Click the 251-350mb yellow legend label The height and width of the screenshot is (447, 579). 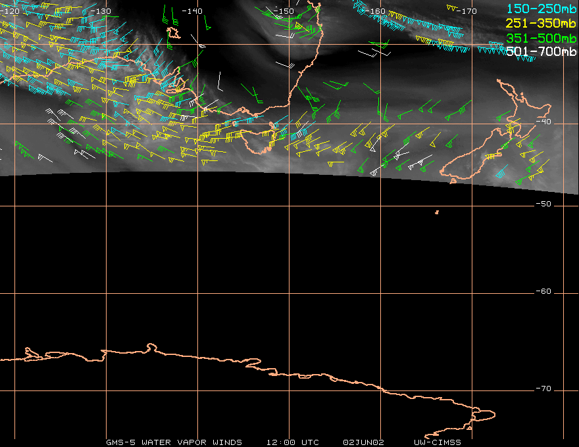541,23
